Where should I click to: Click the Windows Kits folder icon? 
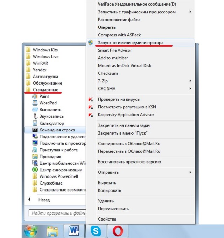coord(28,50)
